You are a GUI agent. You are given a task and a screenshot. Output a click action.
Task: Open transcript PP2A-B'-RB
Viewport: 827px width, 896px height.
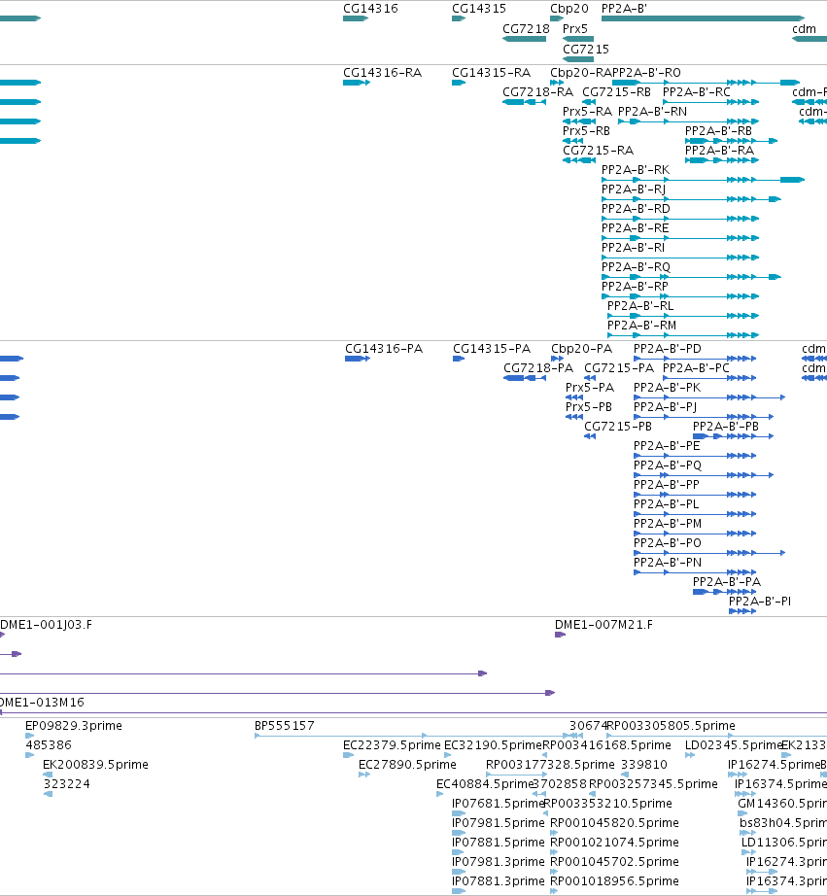(718, 131)
